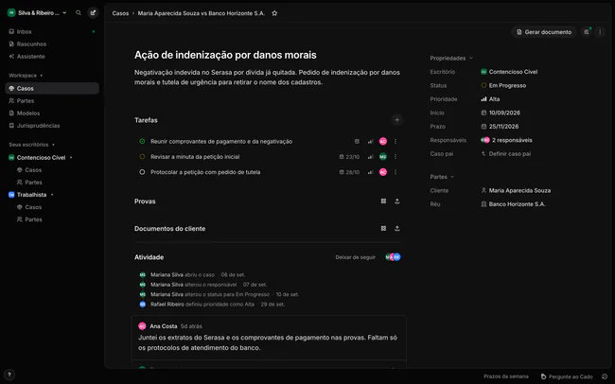Screen dimensions: 615x384
Task: Switch Documentos do cliente to grid view
Action: coord(383,228)
